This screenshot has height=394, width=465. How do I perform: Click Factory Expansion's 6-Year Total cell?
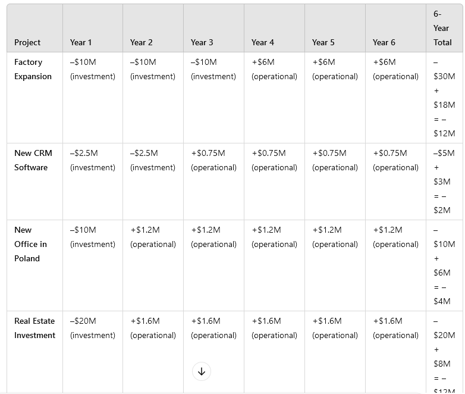point(444,98)
